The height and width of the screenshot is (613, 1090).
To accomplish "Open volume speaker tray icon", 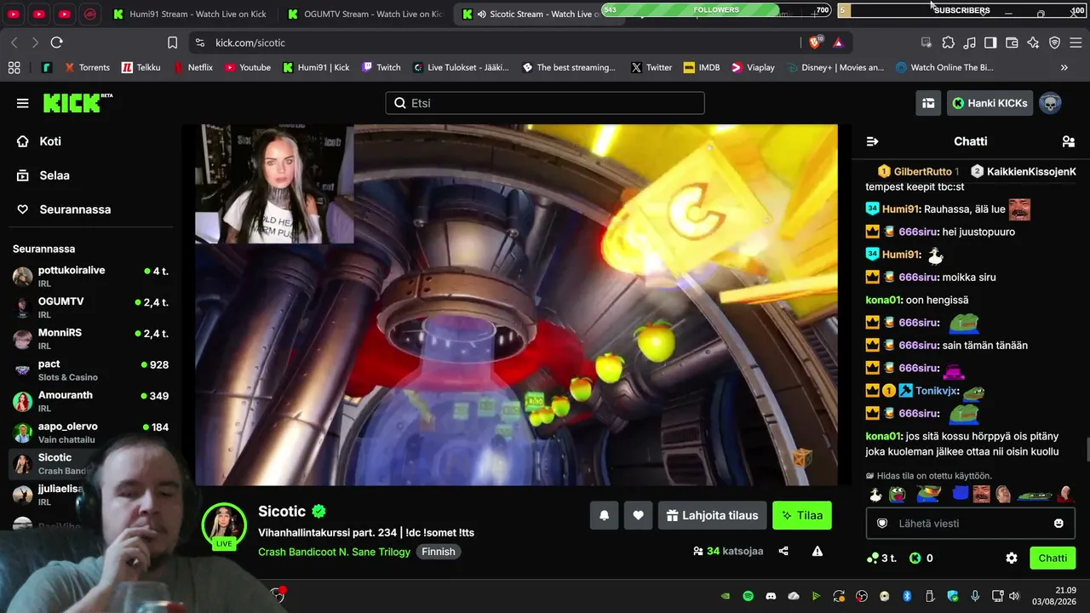I will pyautogui.click(x=1013, y=596).
